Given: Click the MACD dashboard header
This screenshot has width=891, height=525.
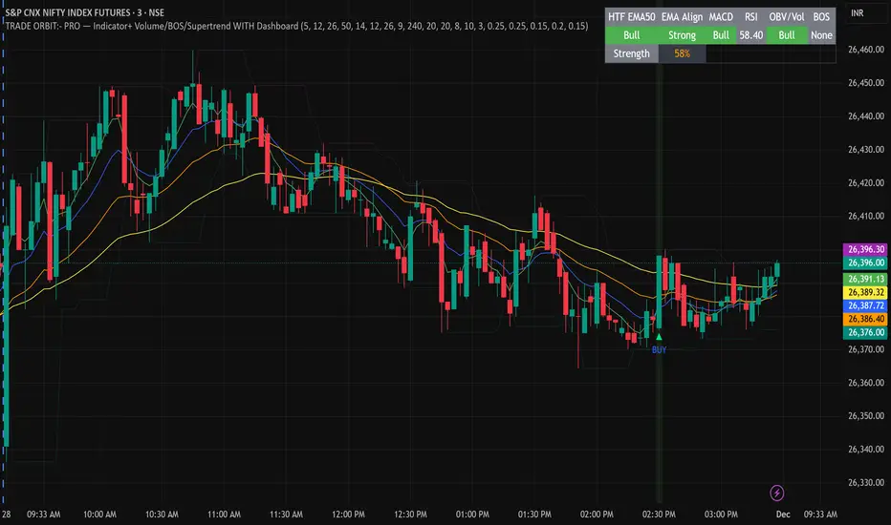Looking at the screenshot, I should click(721, 17).
